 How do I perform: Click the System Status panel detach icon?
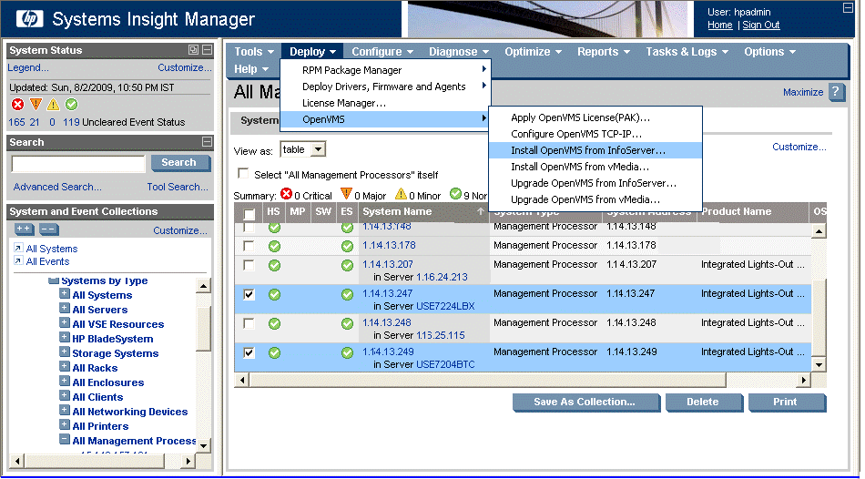193,50
